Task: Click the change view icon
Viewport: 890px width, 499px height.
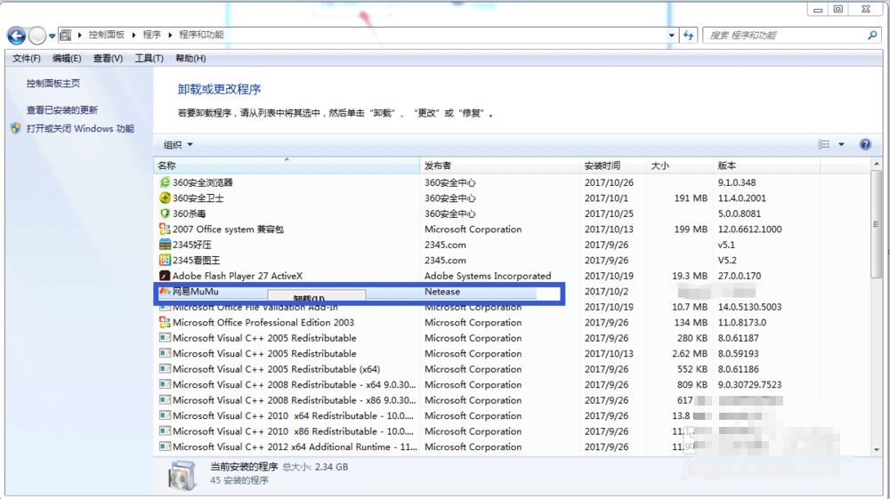Action: 823,145
